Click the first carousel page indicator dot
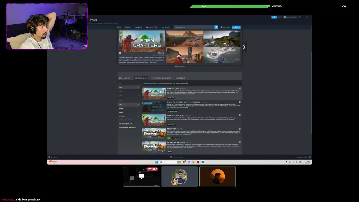The height and width of the screenshot is (202, 359). [x=176, y=67]
